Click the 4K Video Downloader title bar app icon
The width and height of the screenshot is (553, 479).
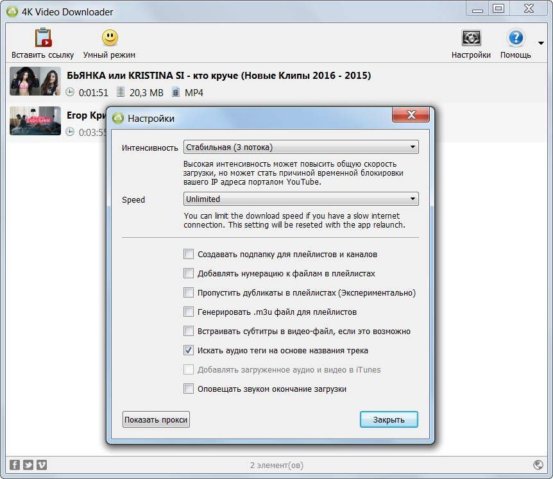[x=12, y=12]
